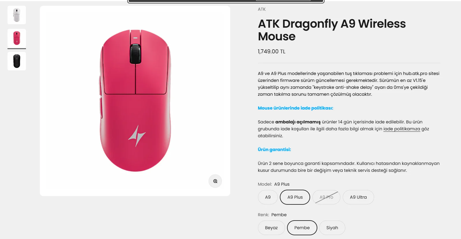The height and width of the screenshot is (239, 461).
Task: Select the white mouse thumbnail
Action: [17, 15]
